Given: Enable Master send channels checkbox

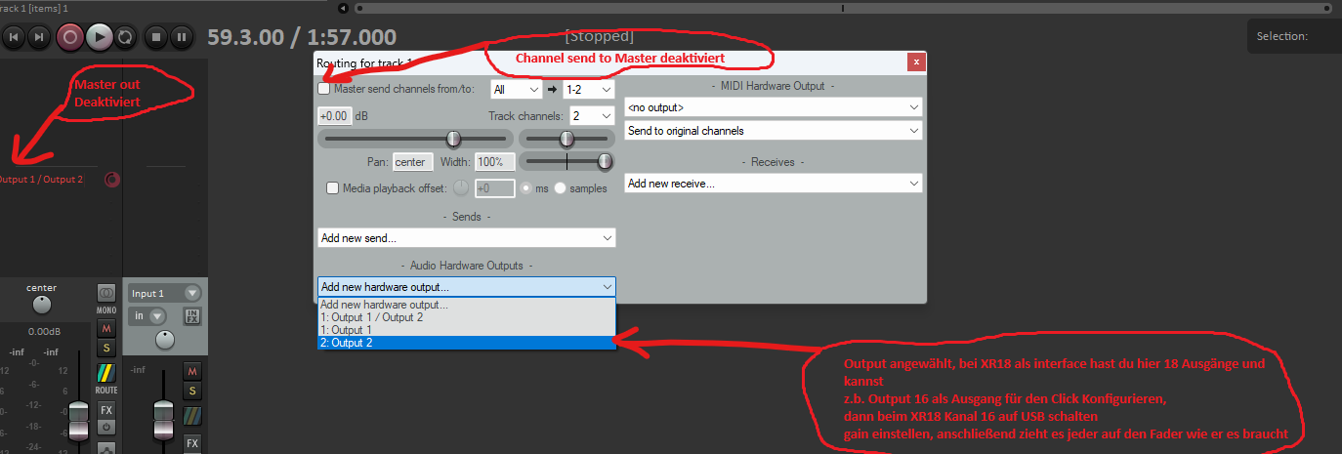Looking at the screenshot, I should pos(324,89).
